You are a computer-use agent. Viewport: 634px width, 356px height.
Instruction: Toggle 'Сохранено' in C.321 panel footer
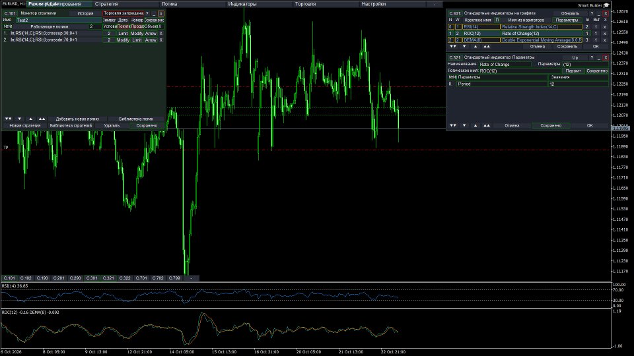tap(551, 125)
